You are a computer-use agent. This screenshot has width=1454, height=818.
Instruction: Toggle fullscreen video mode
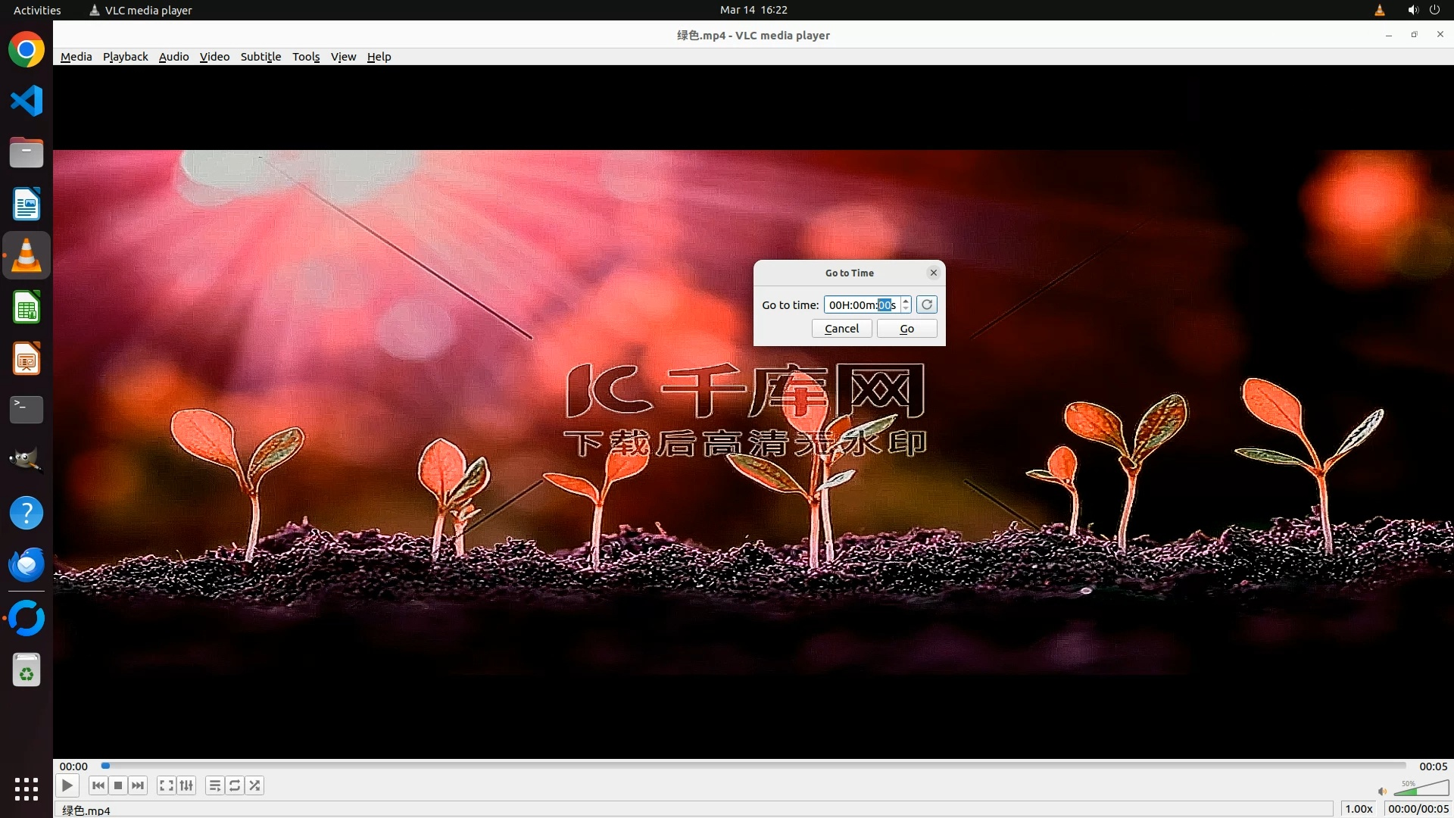[166, 785]
